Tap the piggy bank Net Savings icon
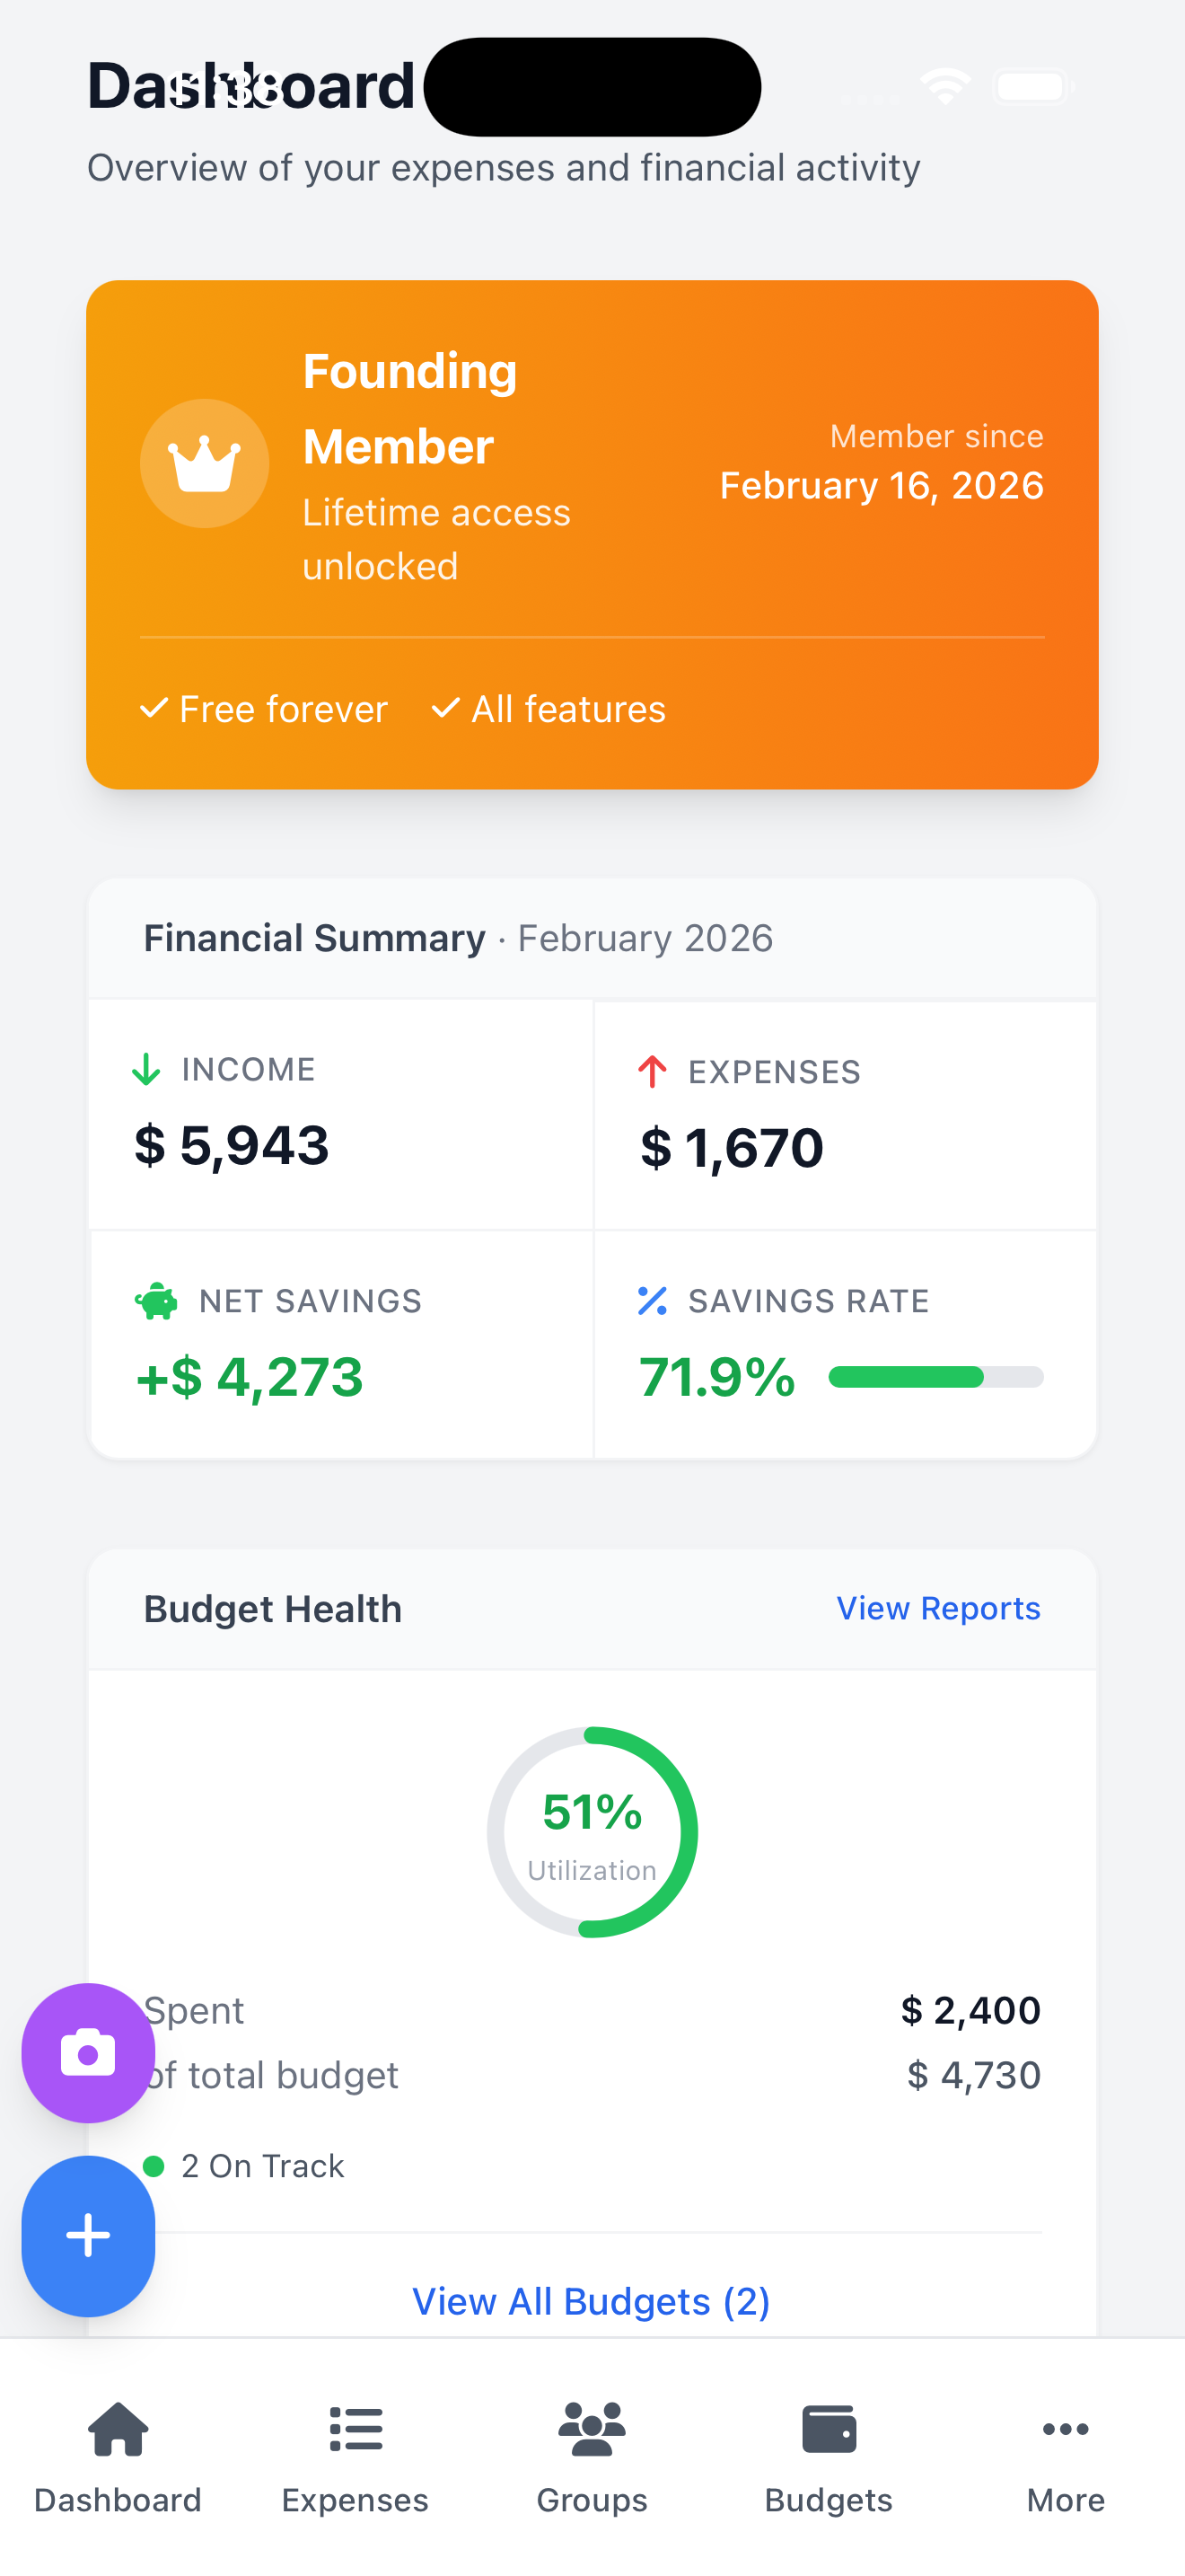Viewport: 1185px width, 2576px height. point(156,1301)
